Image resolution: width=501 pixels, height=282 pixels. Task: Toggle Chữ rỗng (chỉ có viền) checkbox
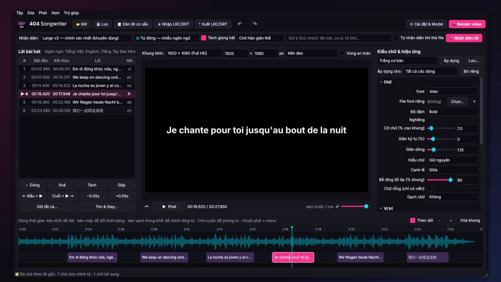click(430, 189)
